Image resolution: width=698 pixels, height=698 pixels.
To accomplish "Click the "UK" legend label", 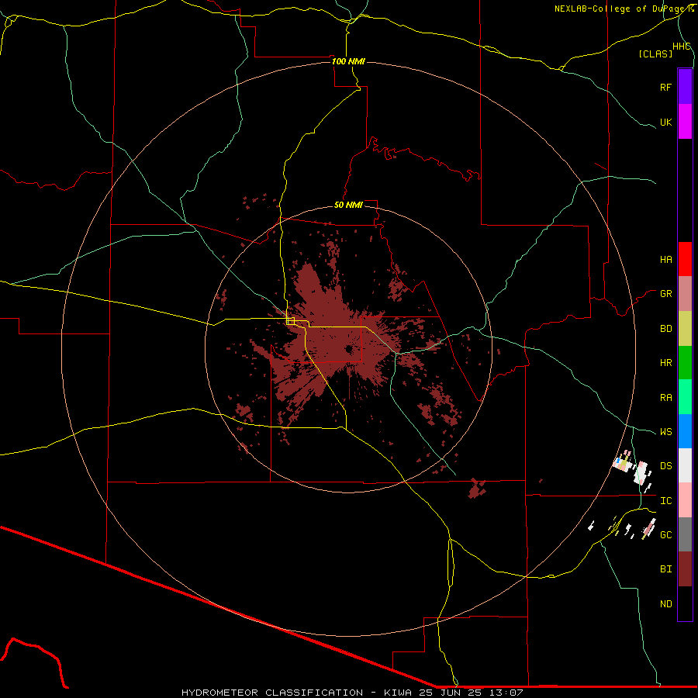I will pos(665,122).
